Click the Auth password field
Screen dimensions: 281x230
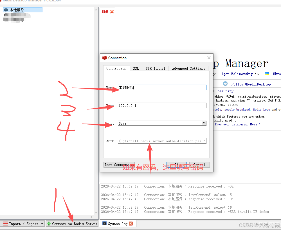coord(162,141)
